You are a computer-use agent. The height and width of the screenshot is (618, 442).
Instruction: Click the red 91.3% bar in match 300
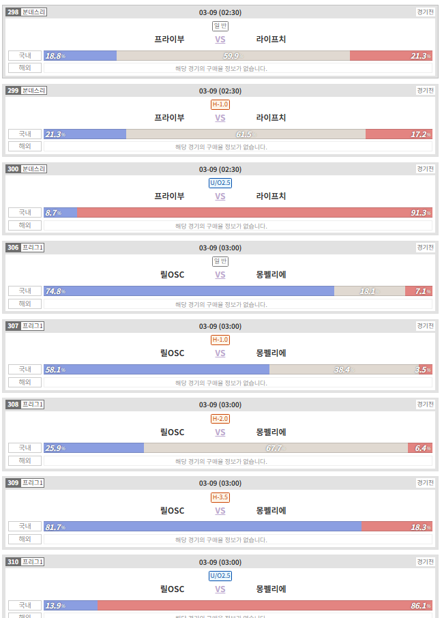point(254,212)
